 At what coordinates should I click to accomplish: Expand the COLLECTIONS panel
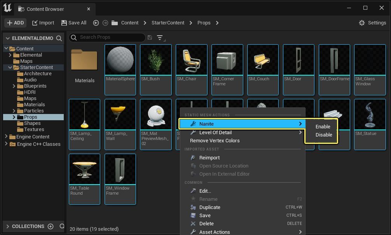[7, 226]
